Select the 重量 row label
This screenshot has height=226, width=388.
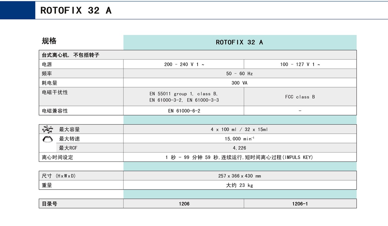pos(47,185)
